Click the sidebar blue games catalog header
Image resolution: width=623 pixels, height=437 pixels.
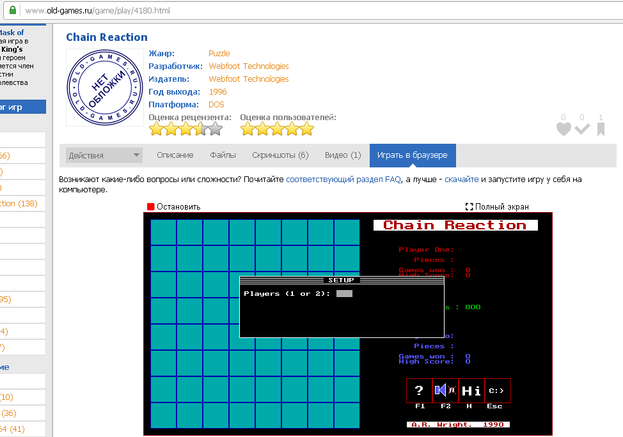click(x=22, y=107)
